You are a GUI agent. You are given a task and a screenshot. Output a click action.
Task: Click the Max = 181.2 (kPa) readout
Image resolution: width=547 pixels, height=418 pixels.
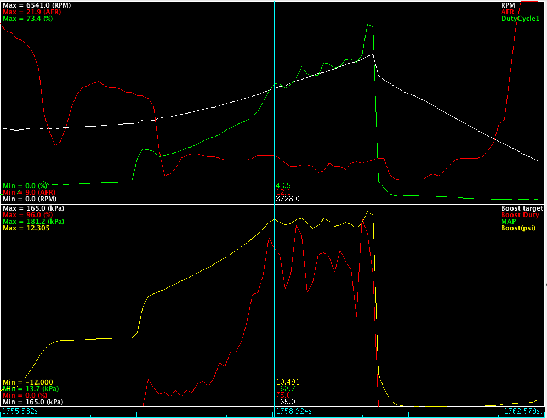[x=33, y=222]
